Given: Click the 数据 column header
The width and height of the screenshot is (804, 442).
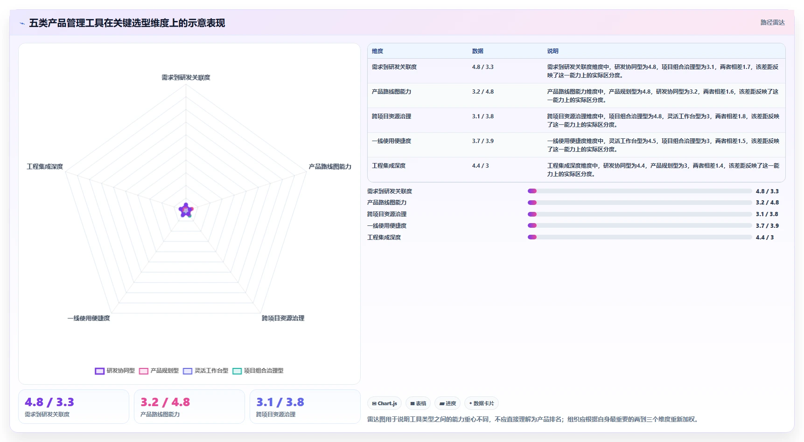Looking at the screenshot, I should point(477,51).
